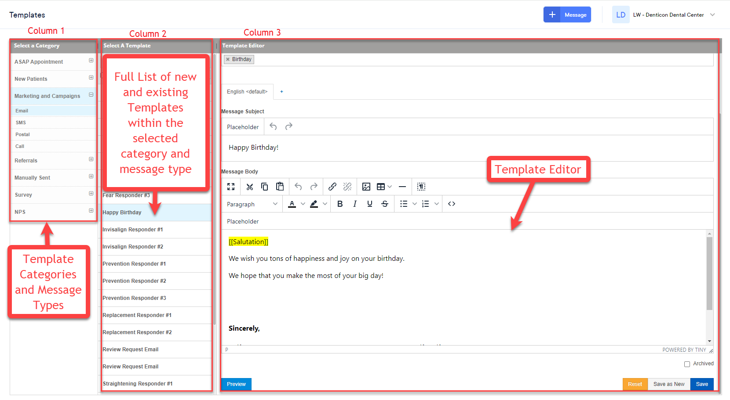Expand the Referrals category
Viewport: 730px width, 400px height.
[91, 159]
